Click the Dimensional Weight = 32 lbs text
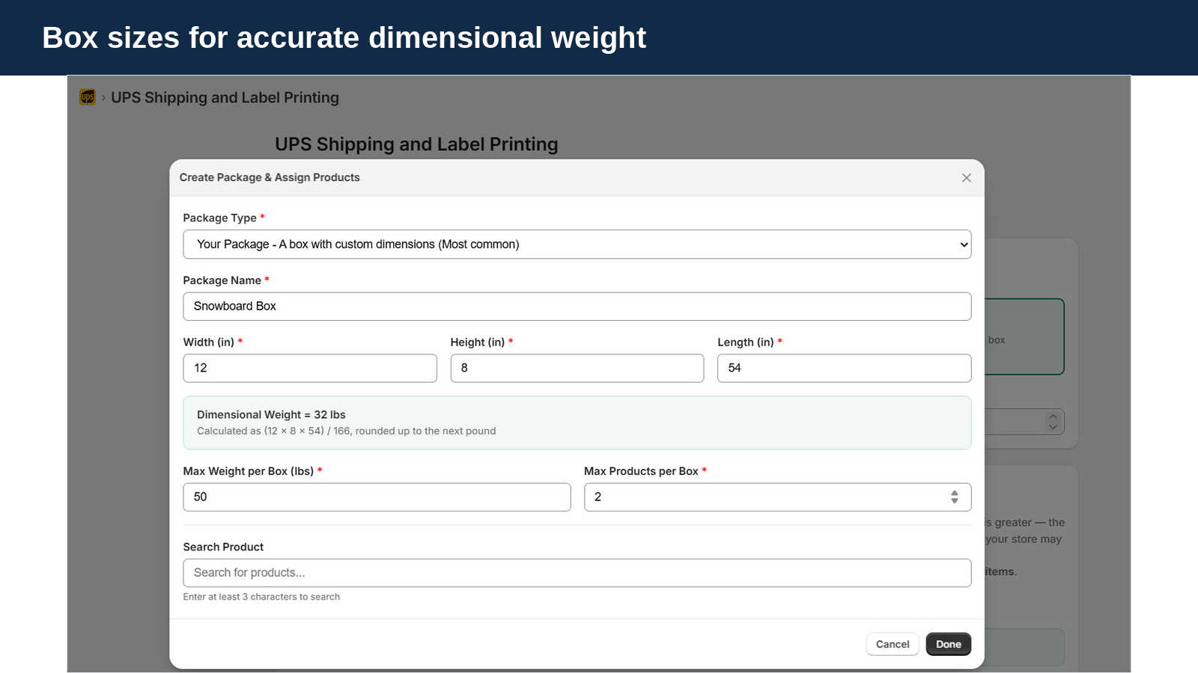 (x=271, y=415)
